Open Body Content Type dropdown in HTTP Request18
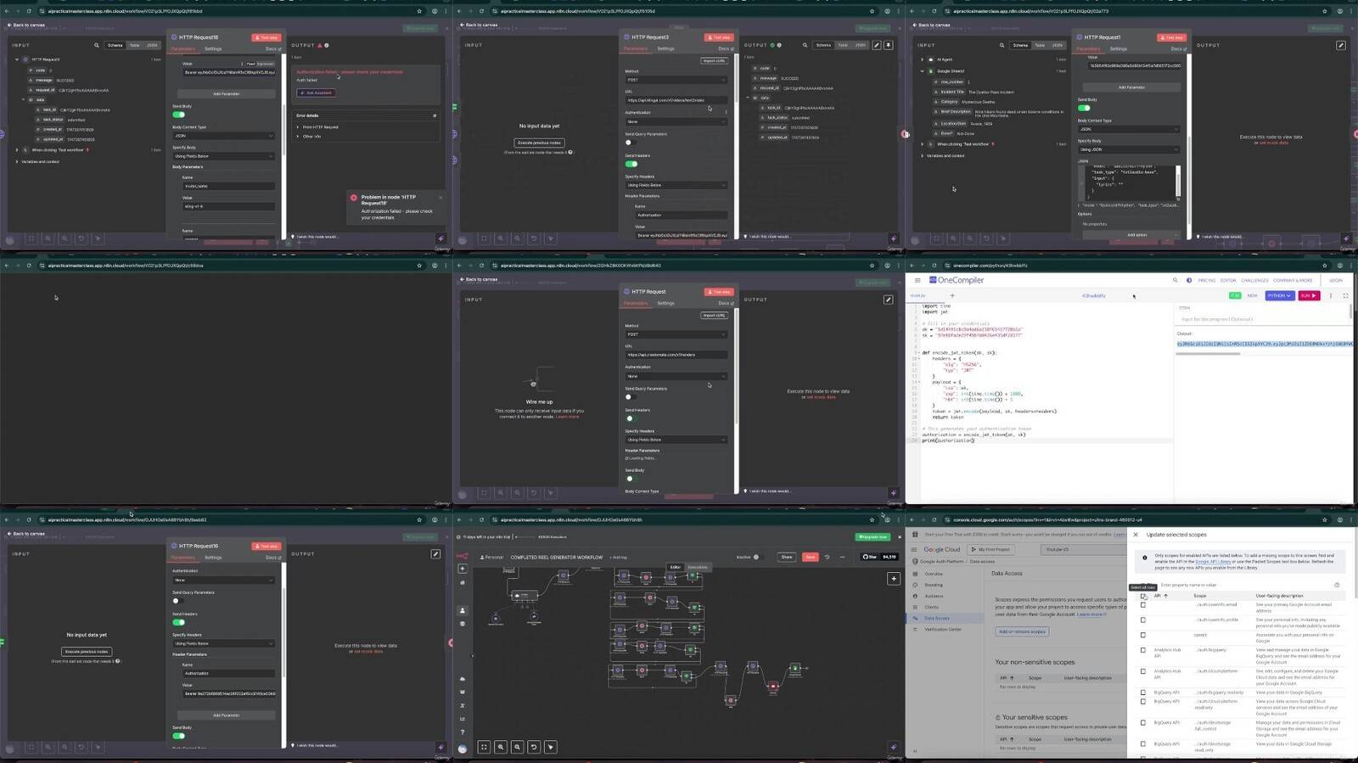 pos(223,136)
